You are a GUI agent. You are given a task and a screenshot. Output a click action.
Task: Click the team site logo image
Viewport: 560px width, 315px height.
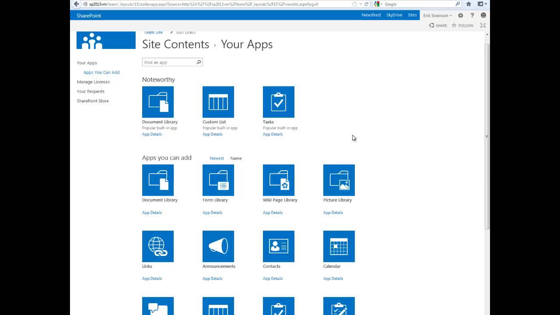coord(106,40)
